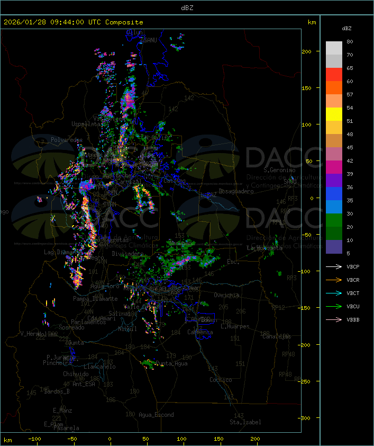Click the Agua_Escond location label
The image size is (374, 446).
(x=156, y=415)
